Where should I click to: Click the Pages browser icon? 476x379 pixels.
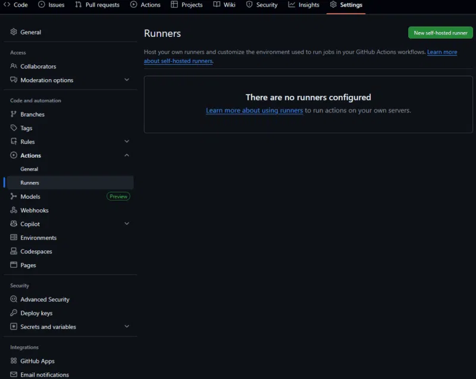coord(14,265)
